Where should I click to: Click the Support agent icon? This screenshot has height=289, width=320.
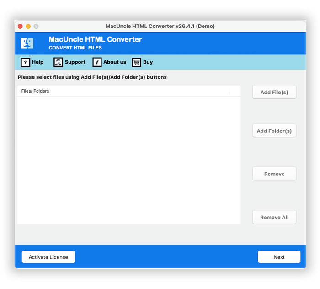[x=58, y=62]
